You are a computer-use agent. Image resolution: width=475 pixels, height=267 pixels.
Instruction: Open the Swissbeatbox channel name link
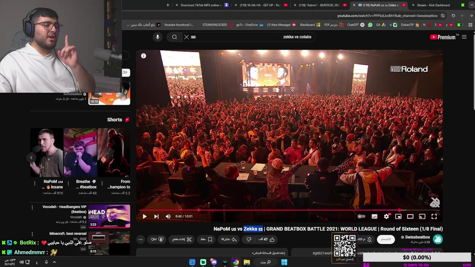coord(417,237)
